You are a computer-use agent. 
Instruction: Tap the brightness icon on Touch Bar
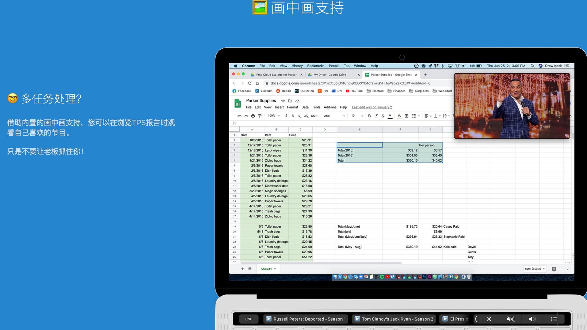click(x=489, y=319)
